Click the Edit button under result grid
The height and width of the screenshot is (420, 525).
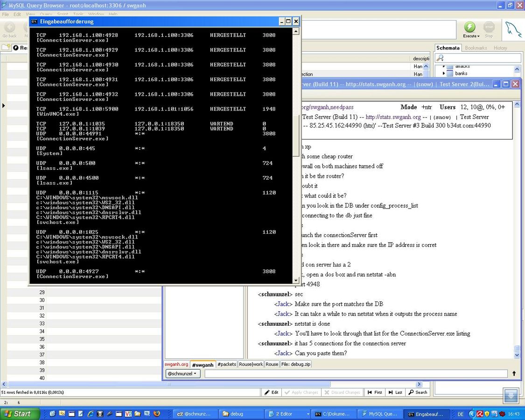click(271, 392)
